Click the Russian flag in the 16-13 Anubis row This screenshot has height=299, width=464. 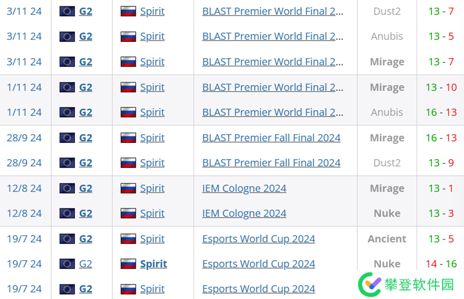click(128, 113)
